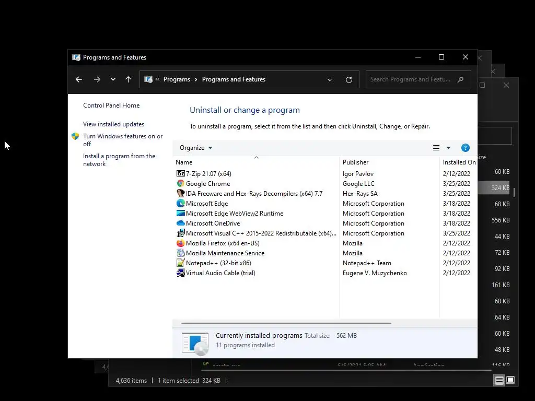535x401 pixels.
Task: Expand the address bar history dropdown
Action: click(x=330, y=80)
